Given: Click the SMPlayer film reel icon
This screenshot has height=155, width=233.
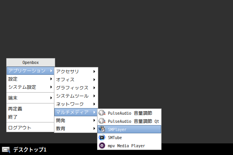Looking at the screenshot, I should coord(102,129).
